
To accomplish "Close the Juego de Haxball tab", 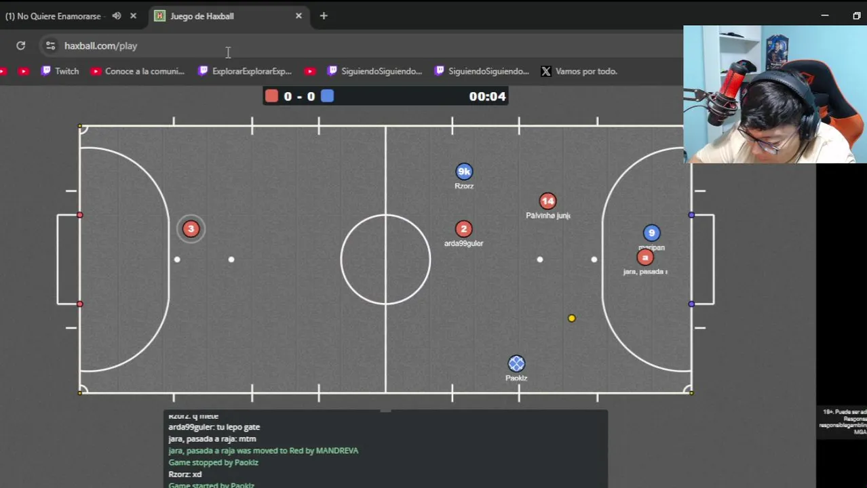I will (x=298, y=16).
